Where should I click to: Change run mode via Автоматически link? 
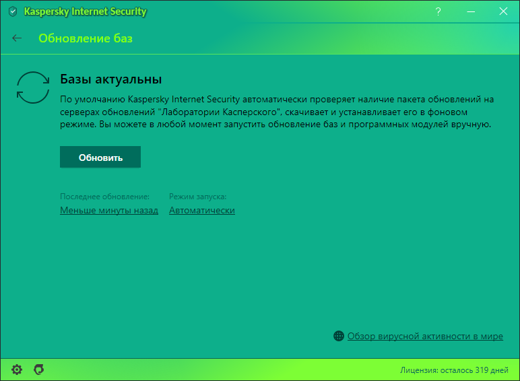click(x=202, y=211)
